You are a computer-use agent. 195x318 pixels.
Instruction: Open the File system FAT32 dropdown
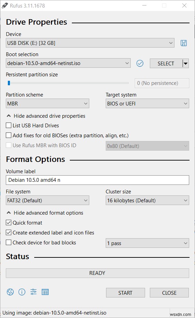48,201
